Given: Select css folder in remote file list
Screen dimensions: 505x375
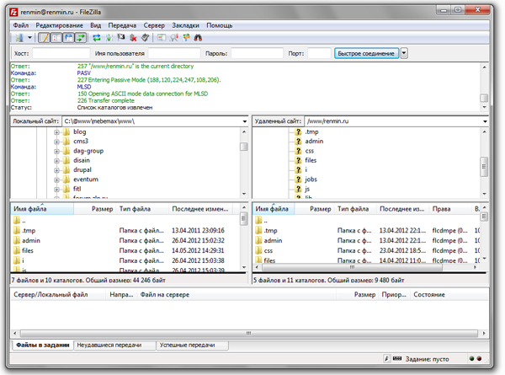Looking at the screenshot, I should [x=268, y=250].
